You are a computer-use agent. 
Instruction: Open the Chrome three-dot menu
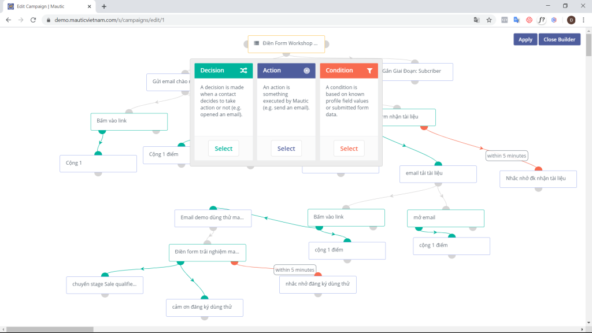(583, 20)
